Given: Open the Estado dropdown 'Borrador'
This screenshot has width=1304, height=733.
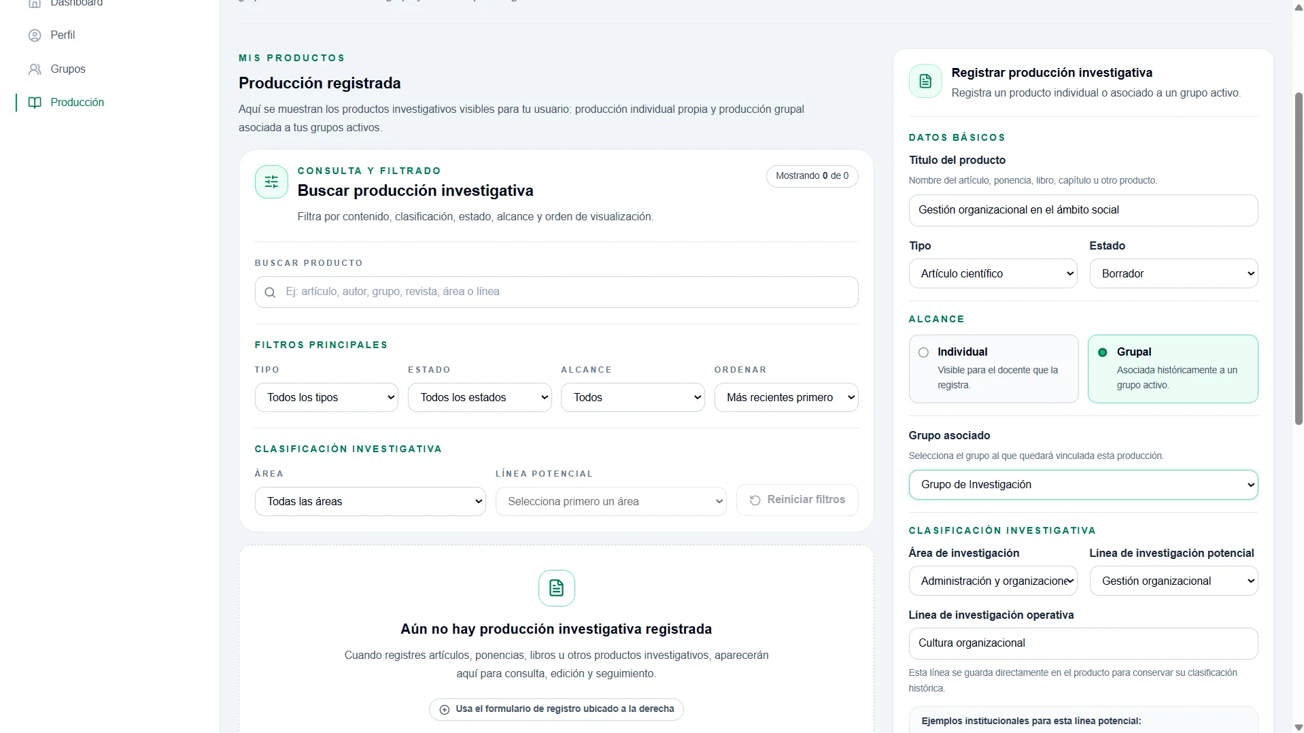Looking at the screenshot, I should click(1173, 274).
